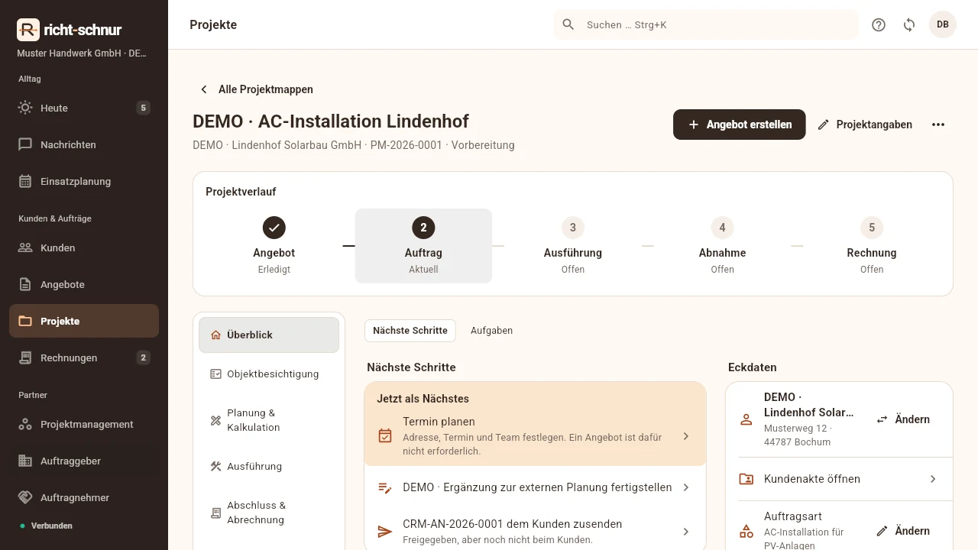This screenshot has width=978, height=550.
Task: Open Heute in the sidebar
Action: (x=84, y=108)
